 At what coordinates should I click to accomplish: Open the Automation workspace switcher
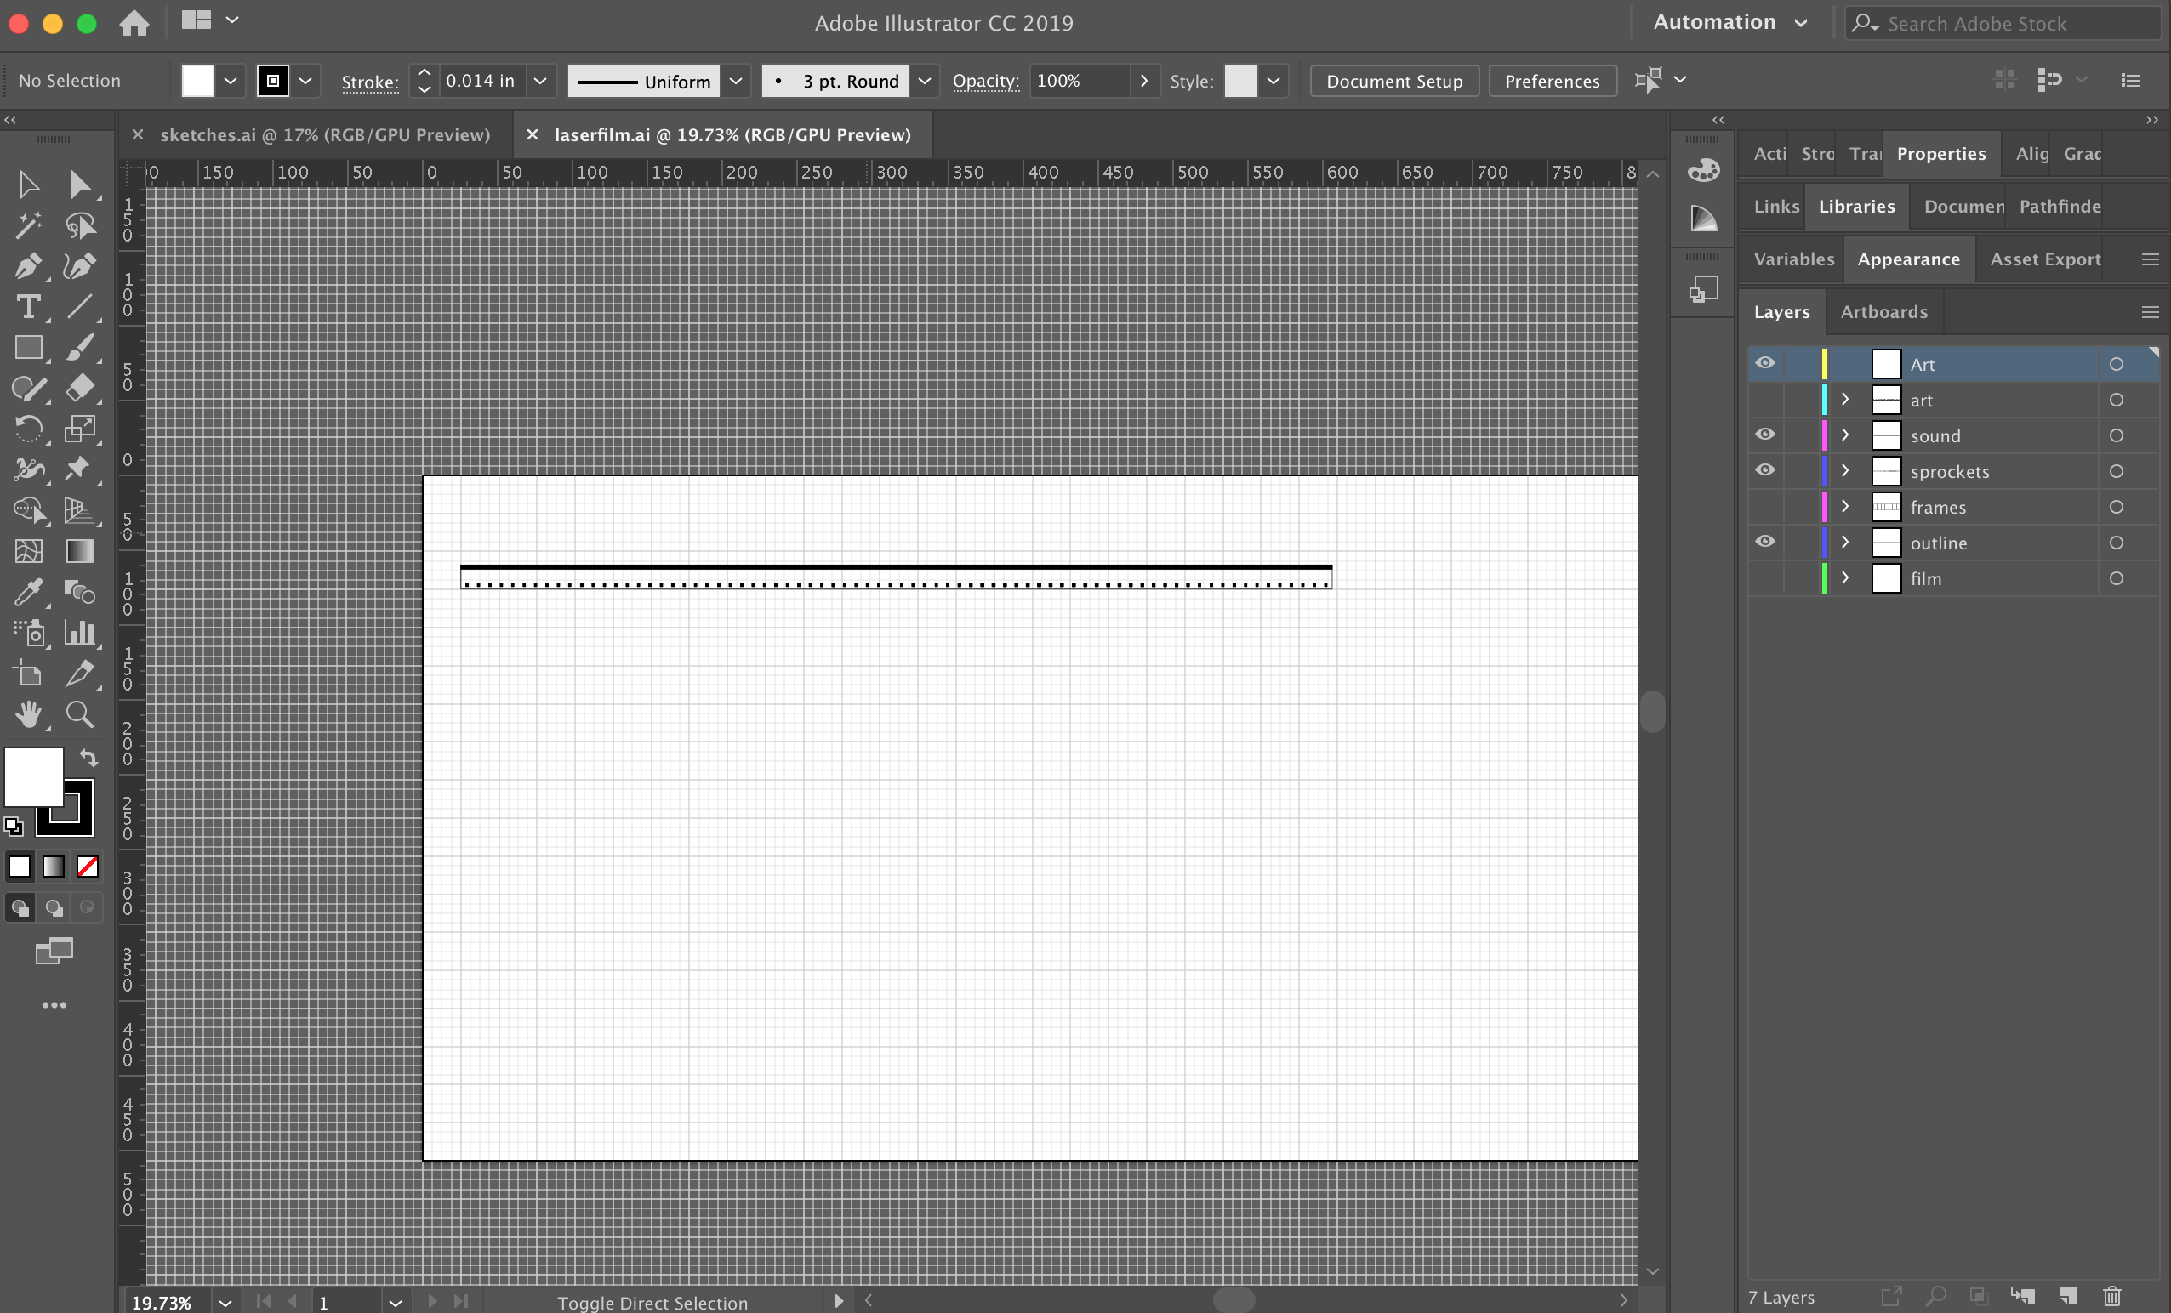point(1729,23)
